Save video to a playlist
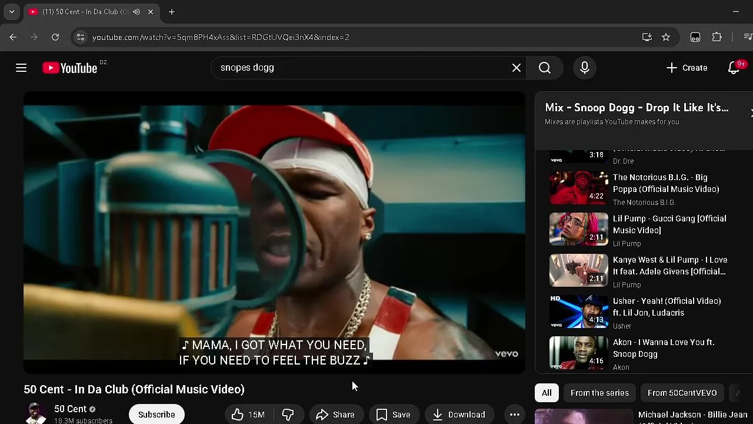The width and height of the screenshot is (753, 424). 394,415
